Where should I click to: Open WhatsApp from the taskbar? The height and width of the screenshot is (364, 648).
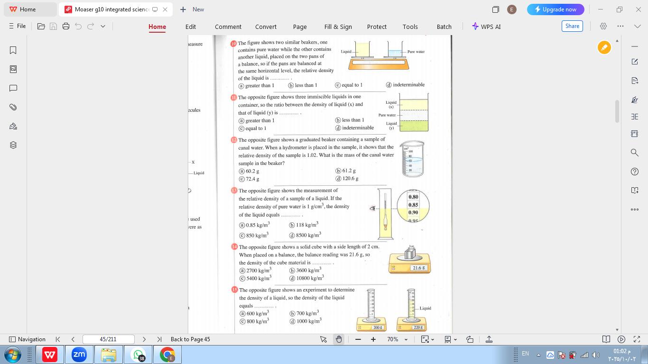coord(138,355)
